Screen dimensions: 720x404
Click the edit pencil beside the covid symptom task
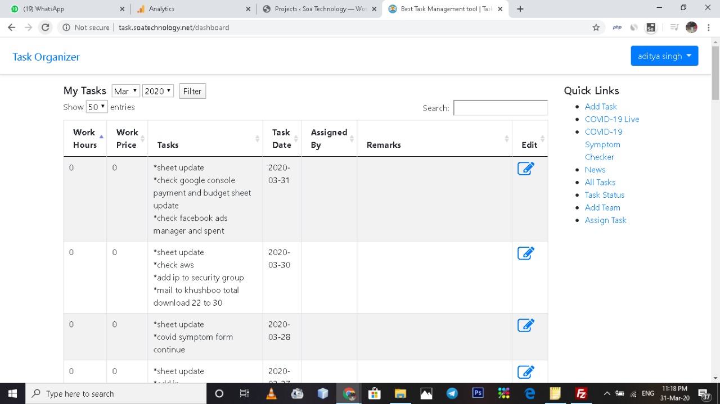coord(525,325)
